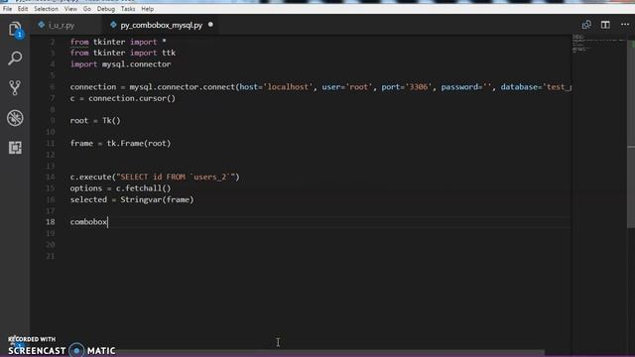Image resolution: width=635 pixels, height=357 pixels.
Task: Click the '3306' port value
Action: [418, 87]
